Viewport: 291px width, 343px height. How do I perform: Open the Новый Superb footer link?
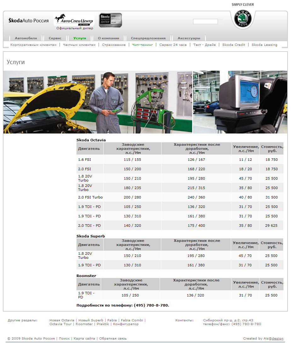(x=91, y=320)
